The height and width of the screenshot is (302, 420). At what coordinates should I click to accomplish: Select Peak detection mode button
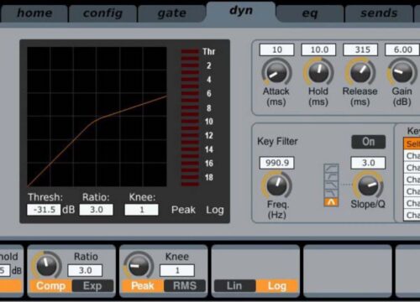(143, 286)
